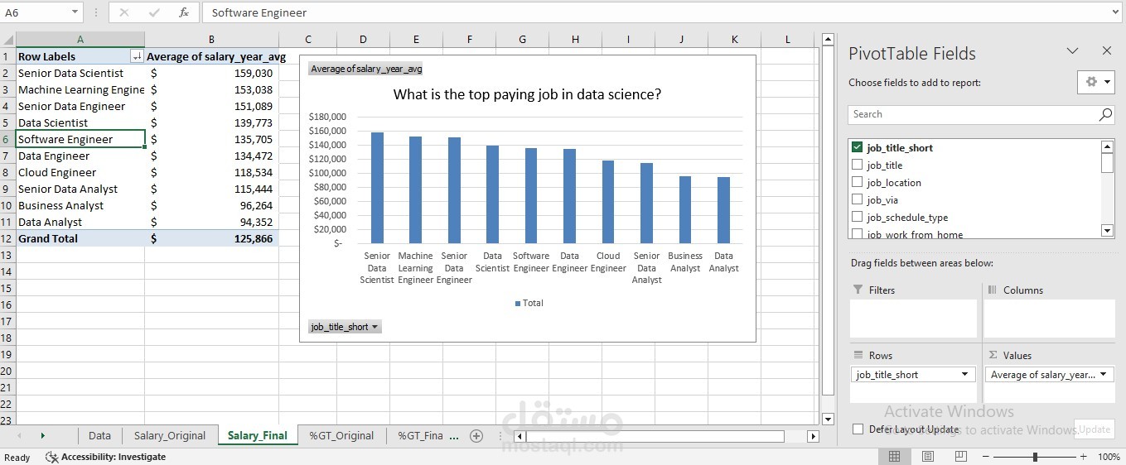Image resolution: width=1126 pixels, height=465 pixels.
Task: Click zoom out minus icon
Action: coord(987,457)
